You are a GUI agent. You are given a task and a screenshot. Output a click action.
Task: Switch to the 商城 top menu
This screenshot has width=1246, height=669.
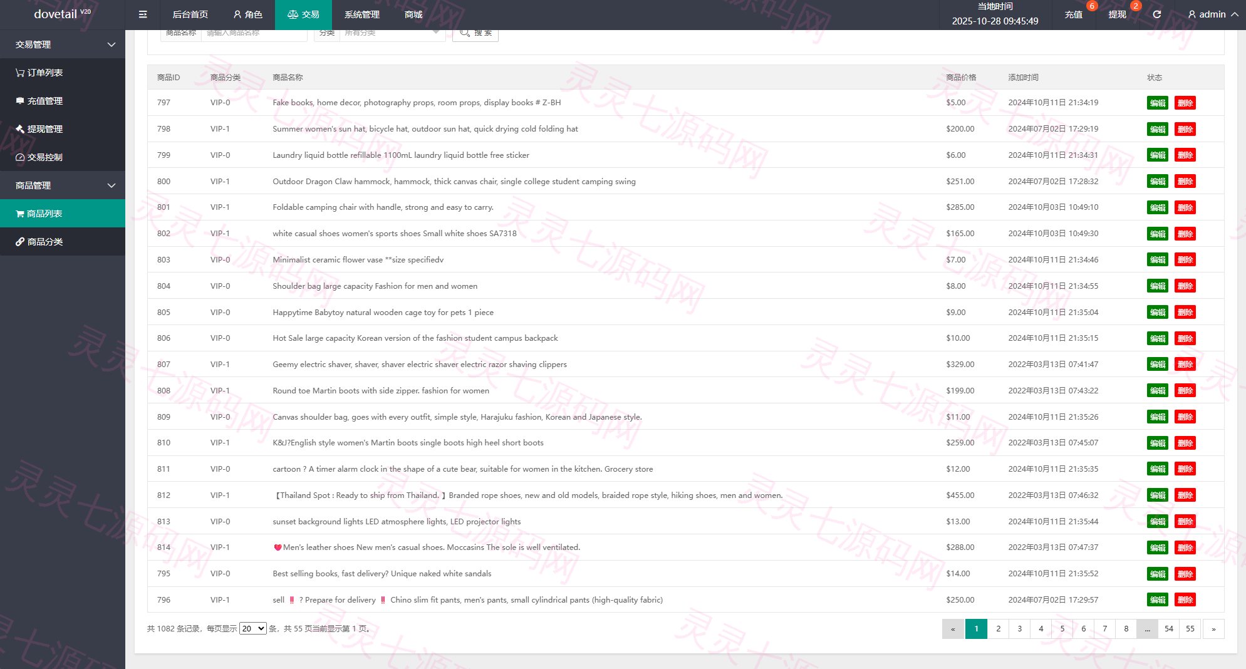click(x=413, y=14)
